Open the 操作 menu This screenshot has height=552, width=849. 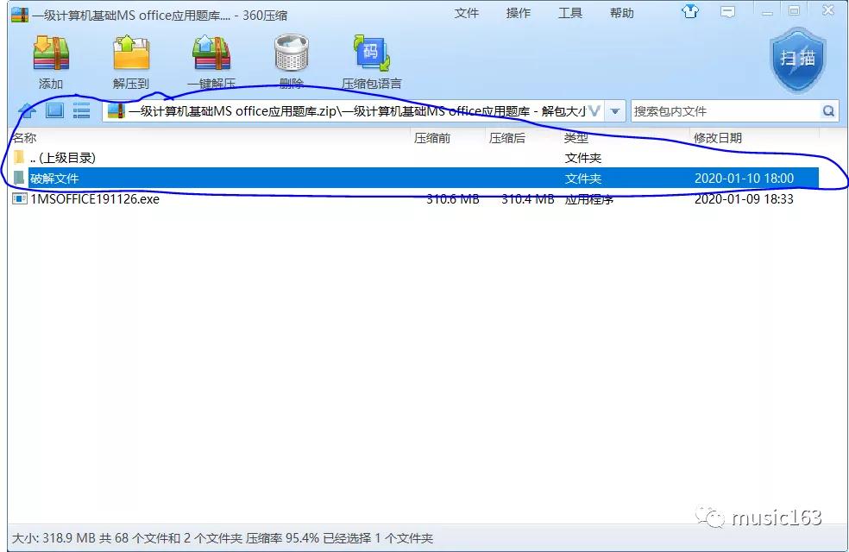tap(519, 12)
